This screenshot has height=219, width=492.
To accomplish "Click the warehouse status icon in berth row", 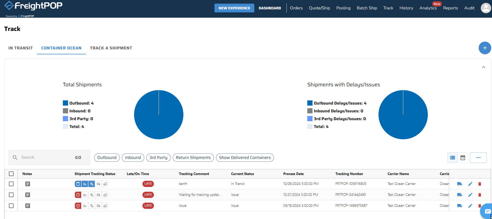I will [x=105, y=184].
